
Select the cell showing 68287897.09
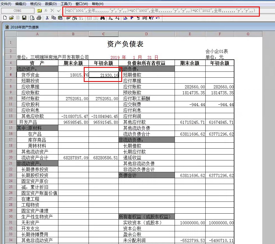[73, 158]
